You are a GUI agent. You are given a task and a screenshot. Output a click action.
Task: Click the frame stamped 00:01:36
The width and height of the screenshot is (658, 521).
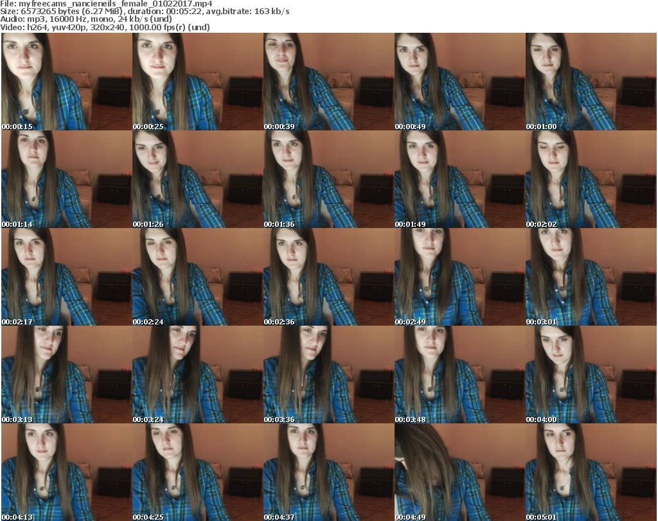(x=328, y=179)
